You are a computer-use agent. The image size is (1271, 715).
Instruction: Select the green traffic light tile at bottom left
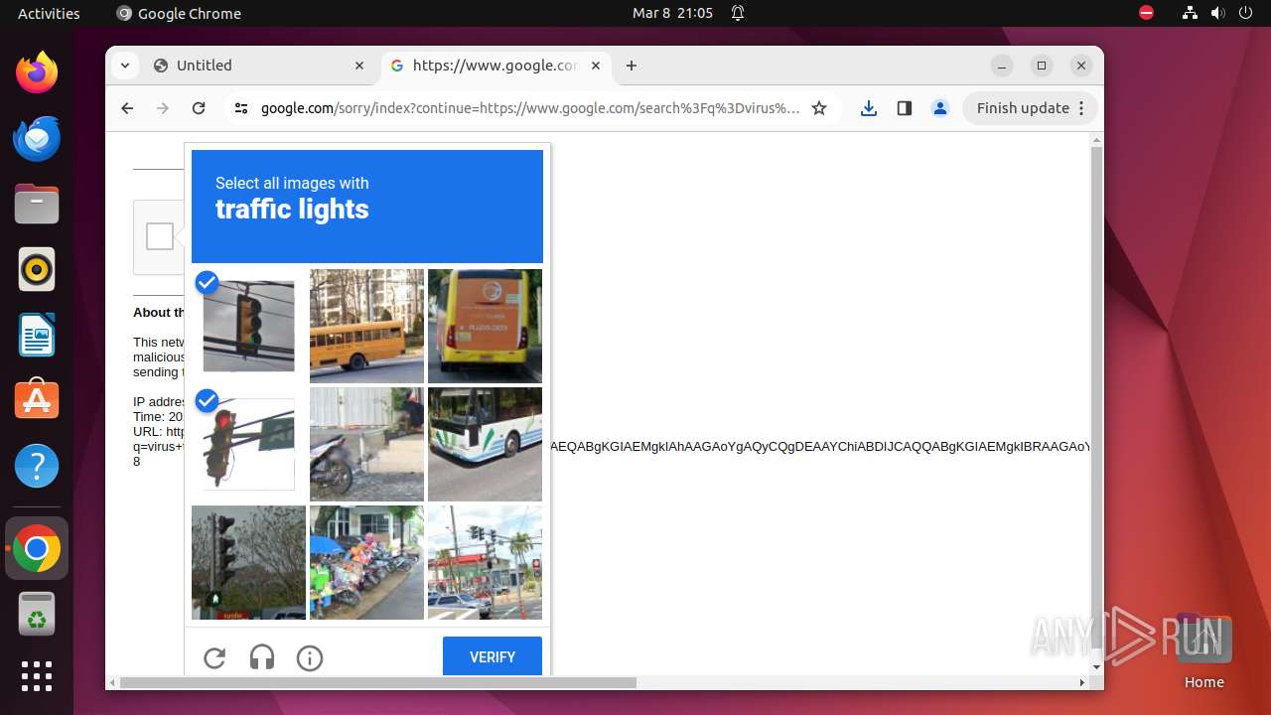(248, 562)
